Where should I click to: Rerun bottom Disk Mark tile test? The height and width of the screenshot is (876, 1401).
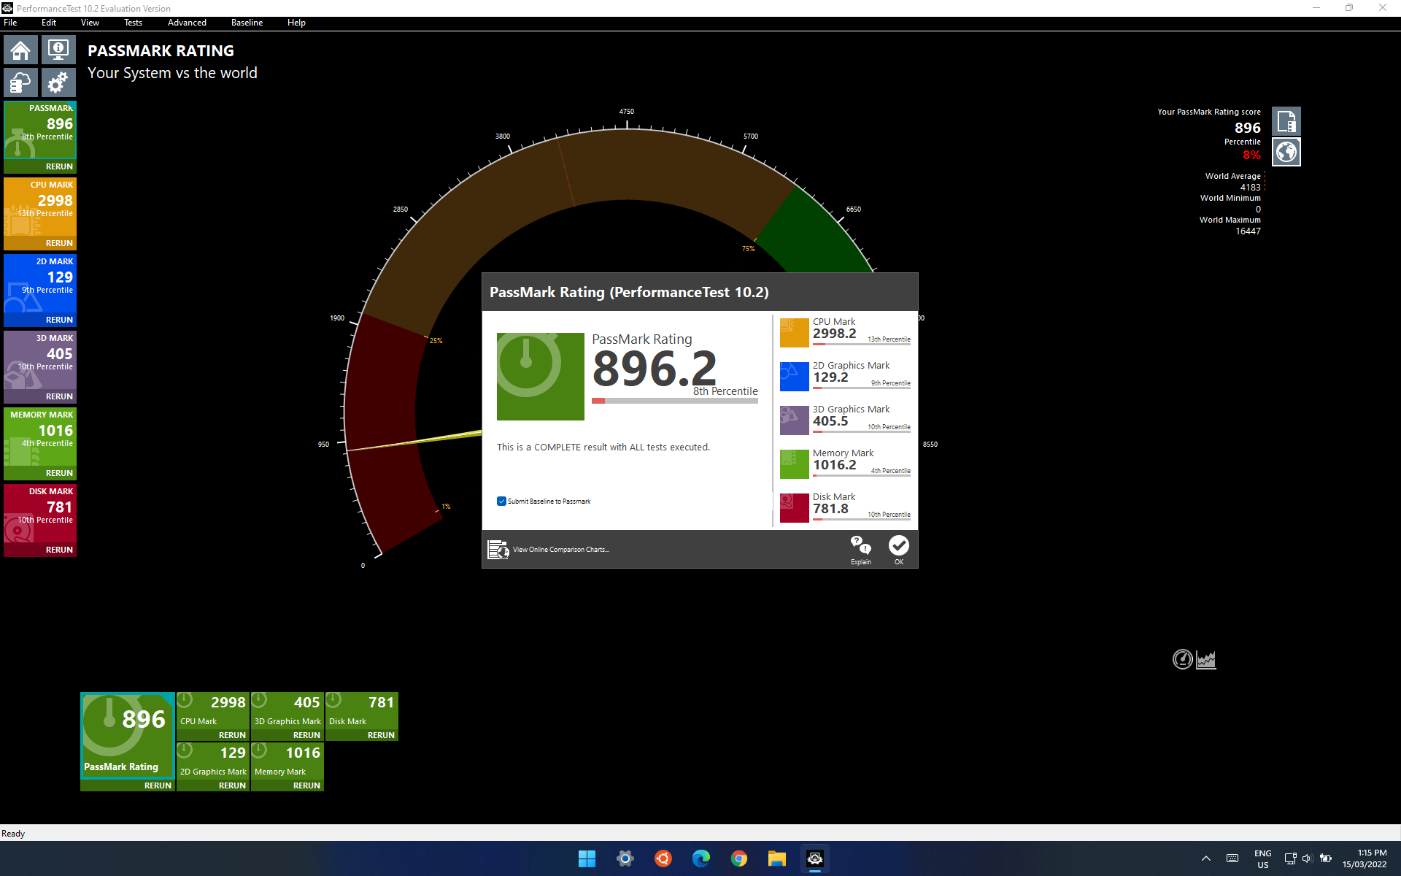[381, 735]
